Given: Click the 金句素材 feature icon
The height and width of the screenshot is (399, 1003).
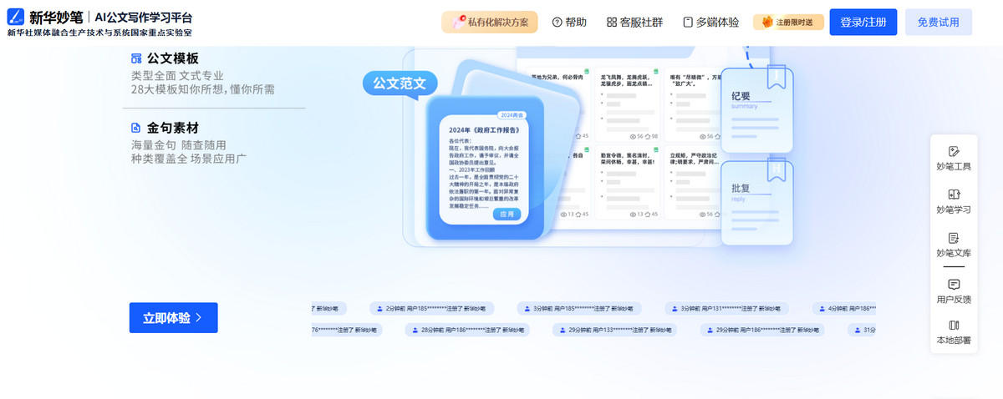Looking at the screenshot, I should [x=136, y=129].
